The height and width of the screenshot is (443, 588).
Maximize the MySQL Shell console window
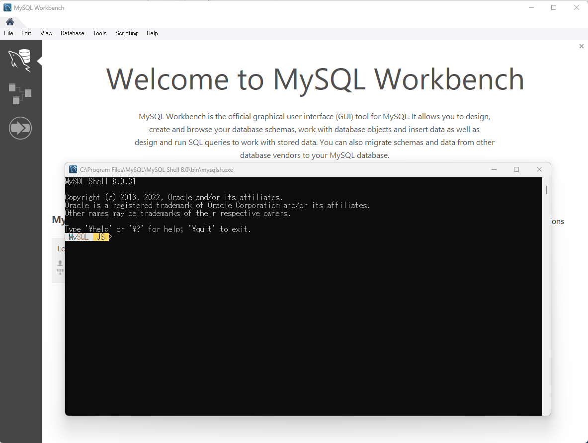[x=516, y=169]
